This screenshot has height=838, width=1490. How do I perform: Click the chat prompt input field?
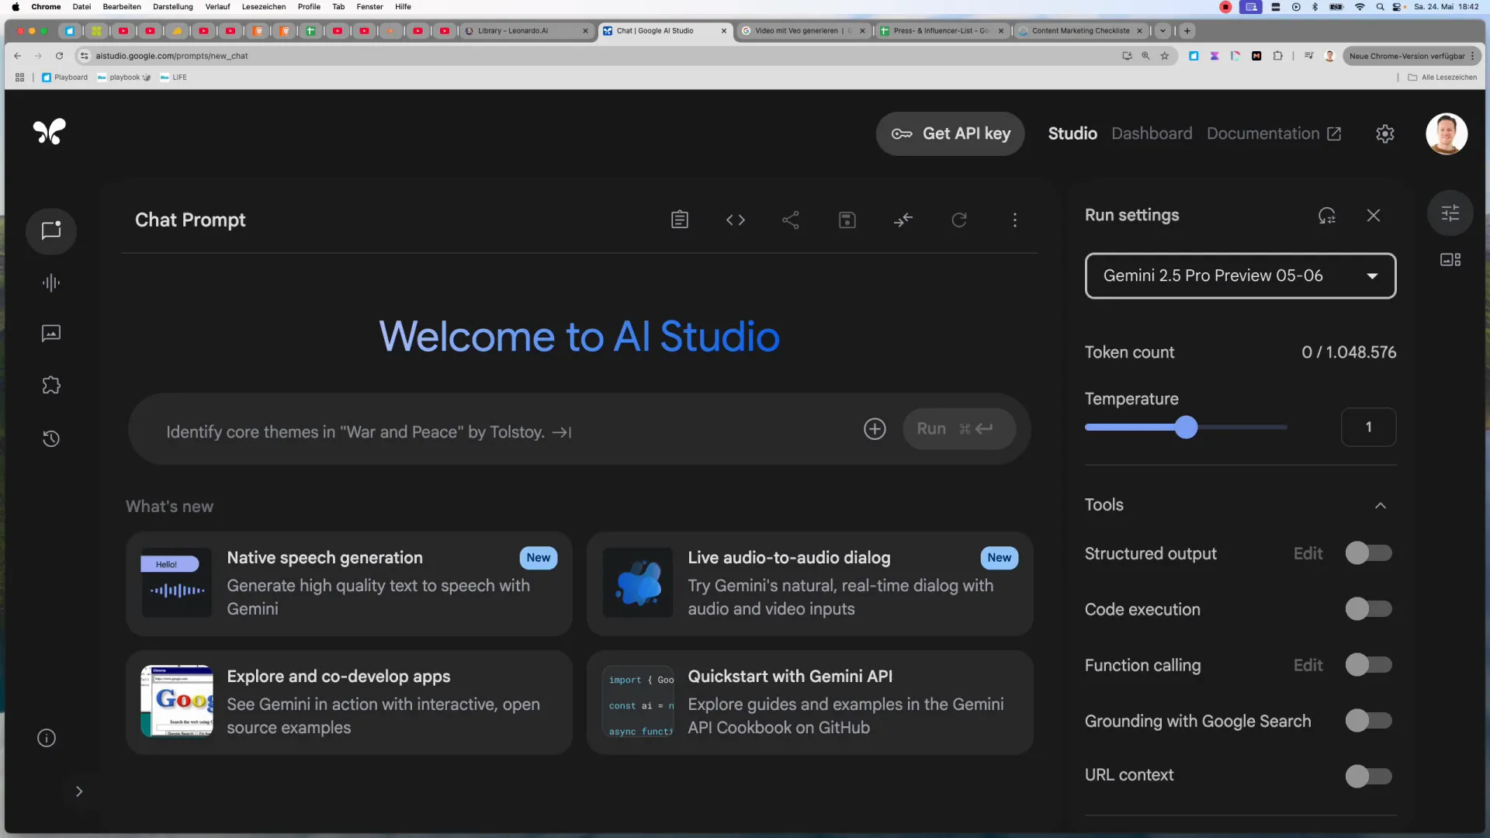click(x=497, y=432)
